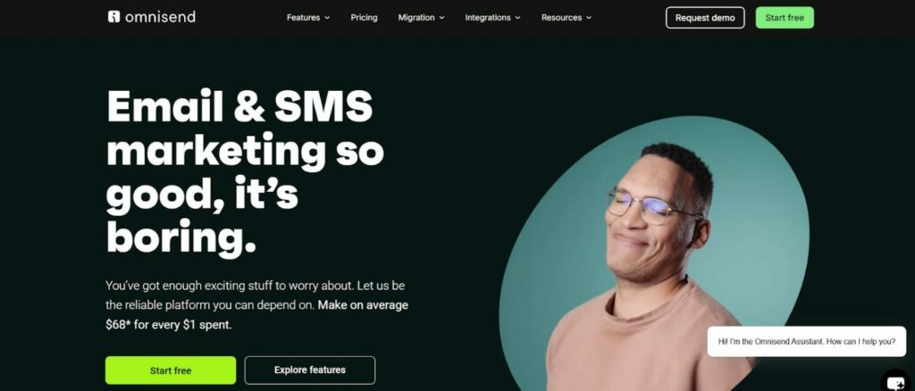Open the chat assistant widget icon
The height and width of the screenshot is (391, 915).
point(896,382)
